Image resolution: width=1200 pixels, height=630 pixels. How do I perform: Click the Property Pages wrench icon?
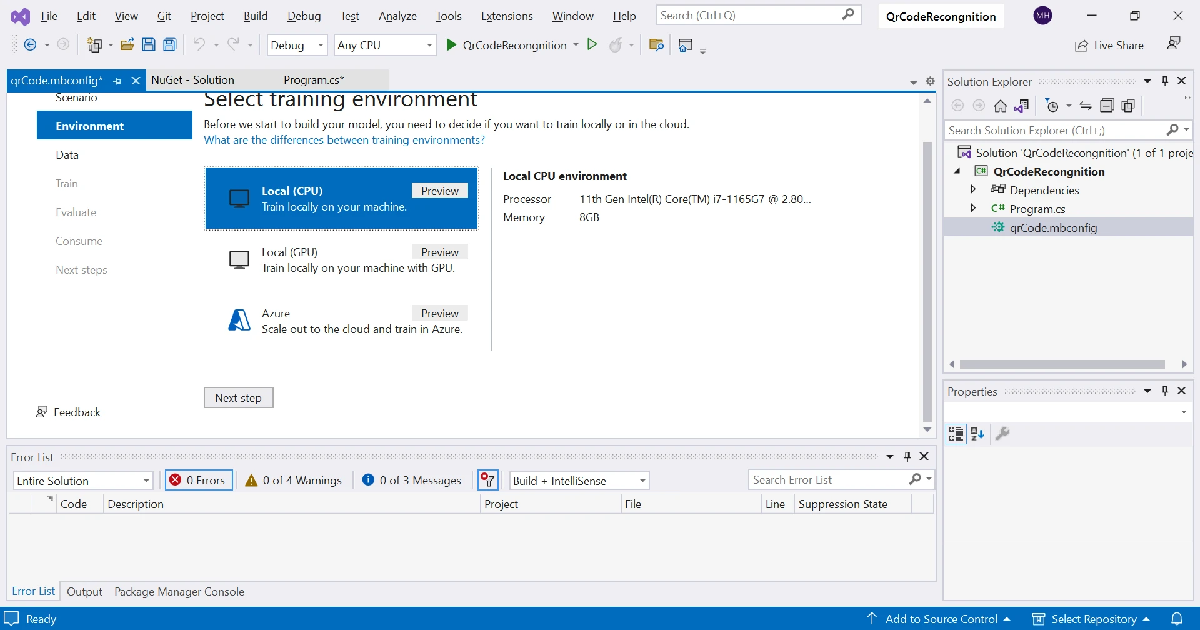point(1002,434)
